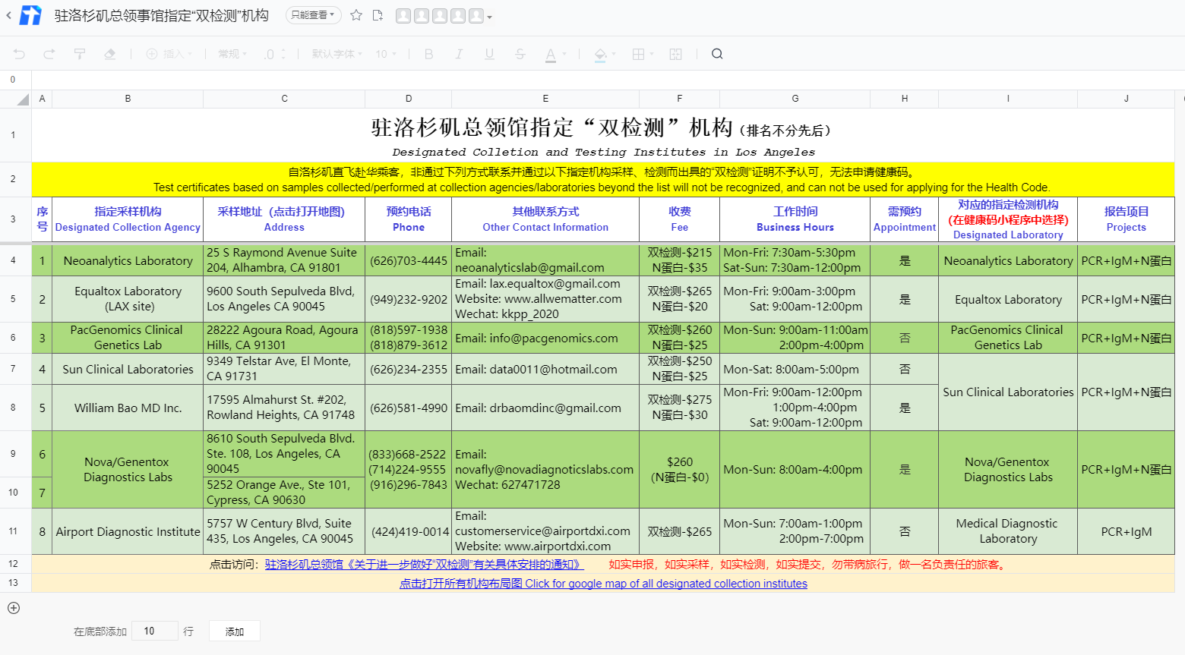Expand the 默认字体 font family dropdown
The height and width of the screenshot is (655, 1185).
(x=337, y=54)
